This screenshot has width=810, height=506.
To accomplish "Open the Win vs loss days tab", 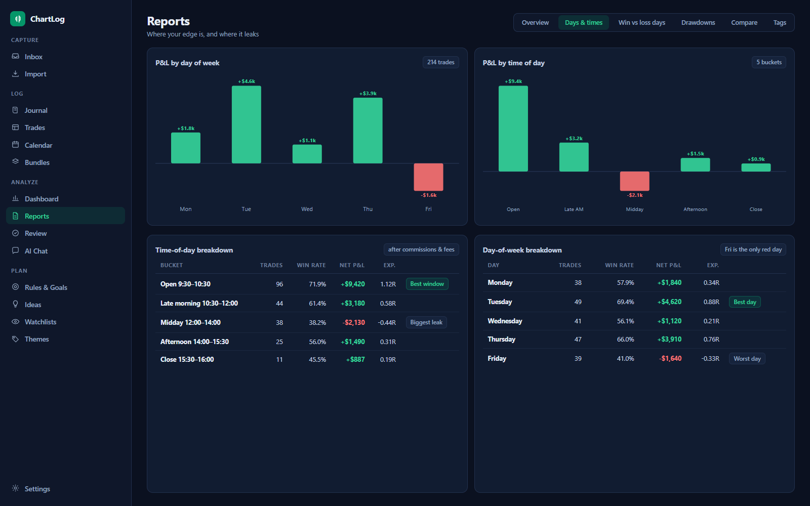I will pos(641,23).
